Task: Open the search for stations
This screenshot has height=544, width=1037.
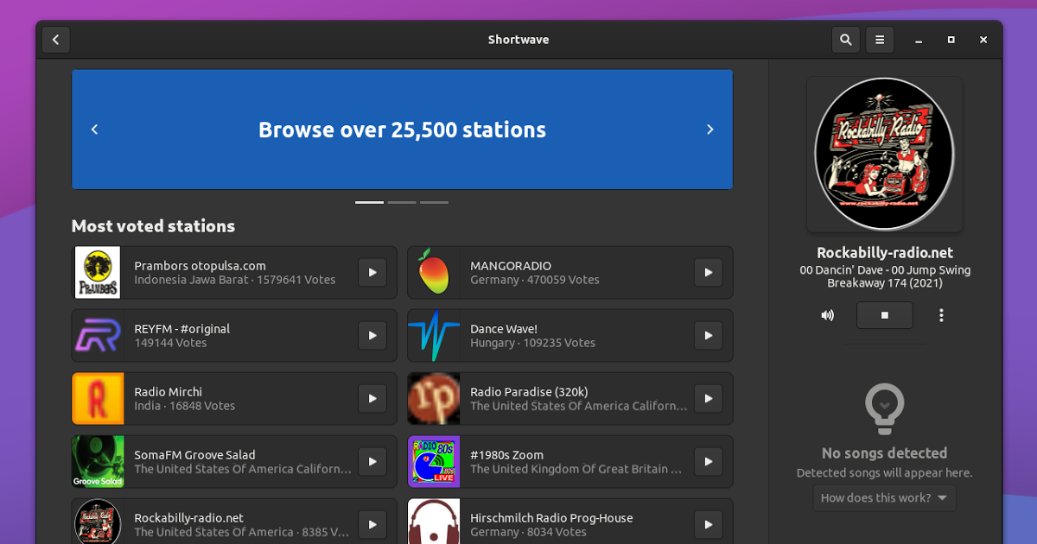Action: pyautogui.click(x=845, y=40)
